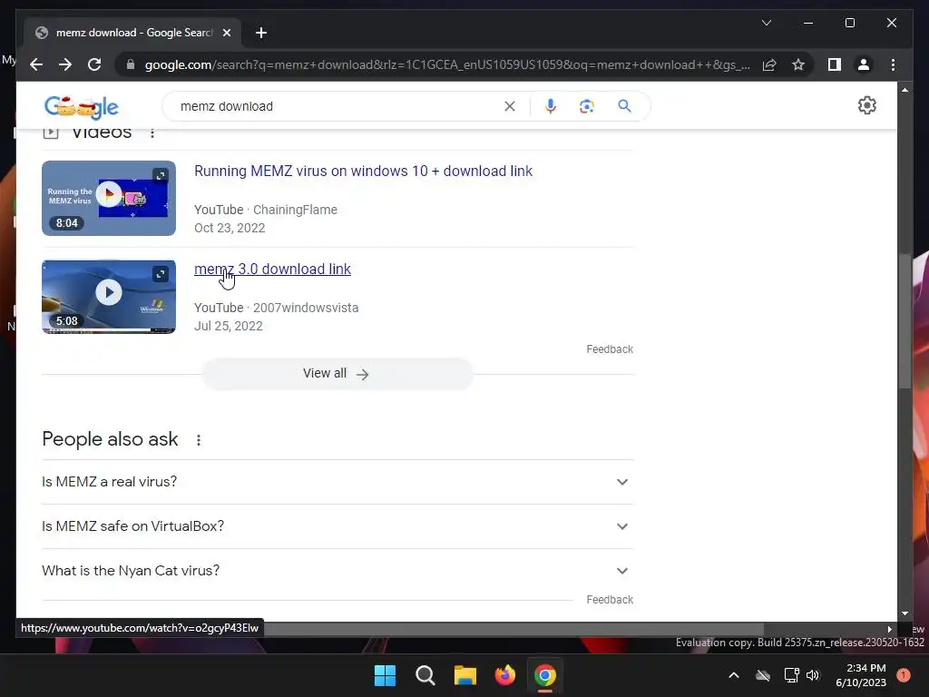929x697 pixels.
Task: Open the Windows Start menu
Action: [x=385, y=675]
